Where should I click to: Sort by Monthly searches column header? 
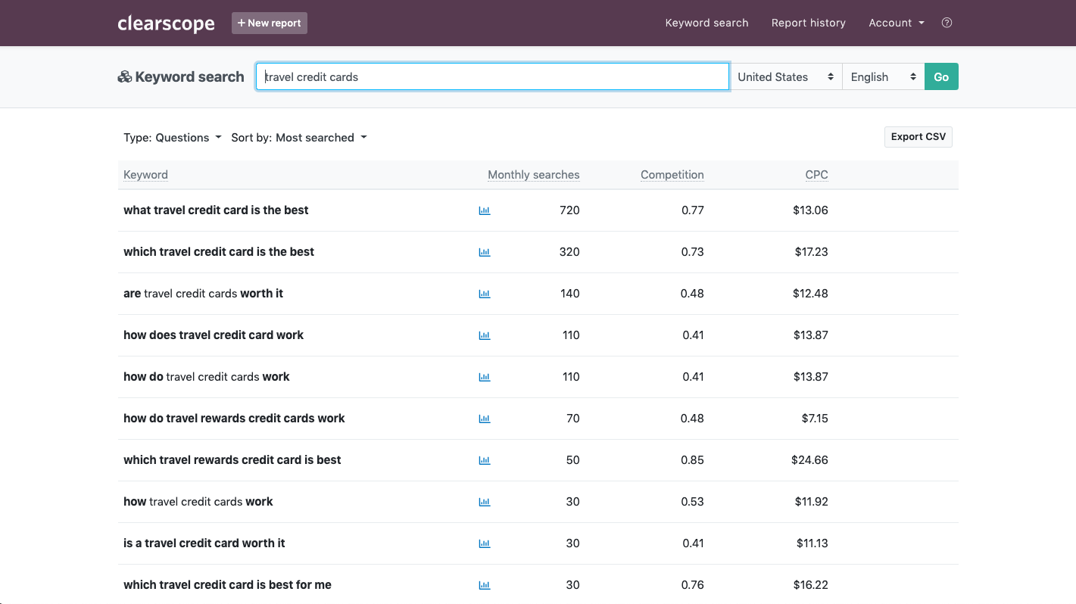(533, 175)
